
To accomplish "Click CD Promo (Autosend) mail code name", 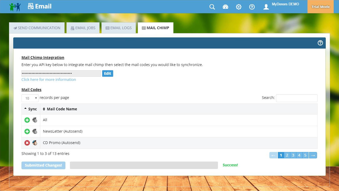I will coord(61,143).
